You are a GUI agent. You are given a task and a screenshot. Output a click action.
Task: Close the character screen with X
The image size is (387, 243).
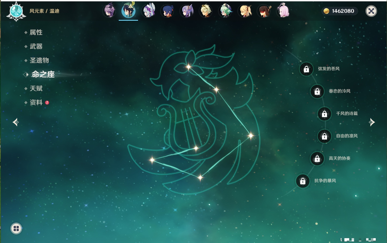371,11
